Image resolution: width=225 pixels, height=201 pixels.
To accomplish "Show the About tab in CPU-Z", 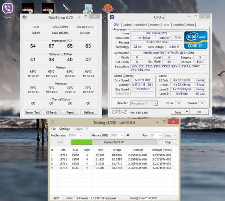I will (190, 25).
